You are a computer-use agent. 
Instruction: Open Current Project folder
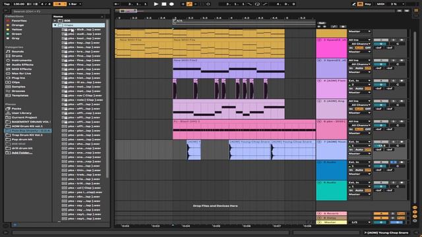pyautogui.click(x=24, y=117)
